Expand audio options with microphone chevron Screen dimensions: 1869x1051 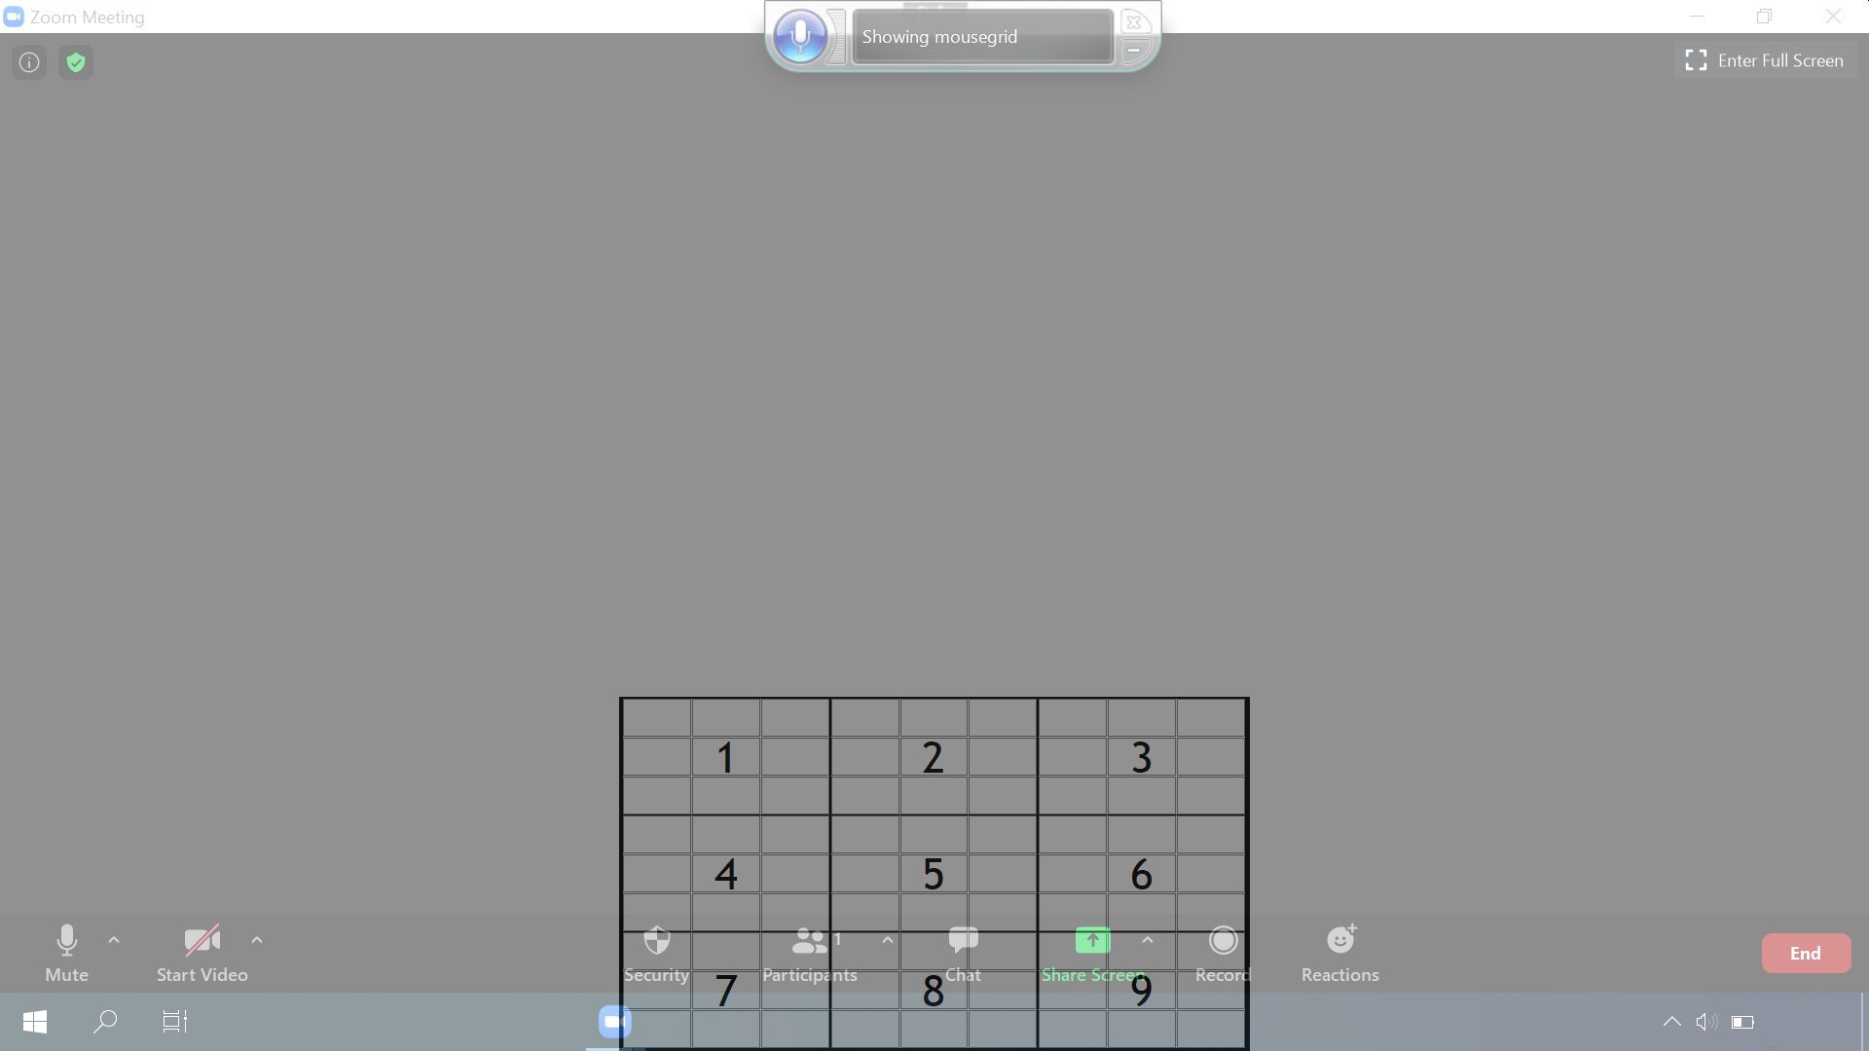[x=113, y=939]
